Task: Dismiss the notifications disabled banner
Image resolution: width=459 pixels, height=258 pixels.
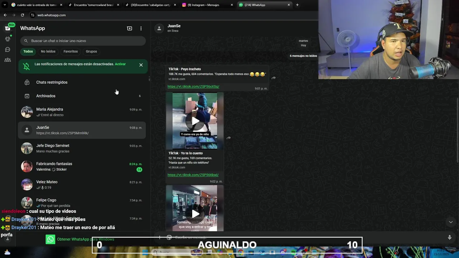Action: (x=141, y=65)
